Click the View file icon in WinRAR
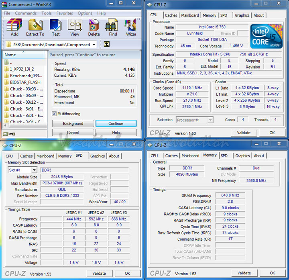This screenshot has height=280, width=289. [75, 27]
